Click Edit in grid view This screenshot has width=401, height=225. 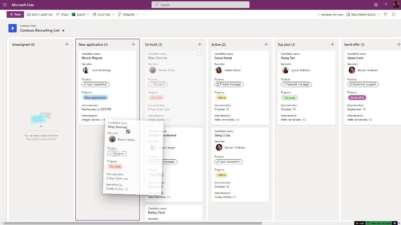point(40,14)
